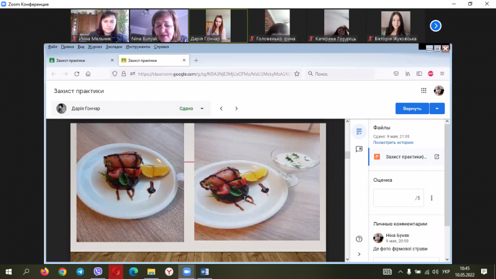Image resolution: width=496 pixels, height=279 pixels.
Task: Open the Вернуть button dropdown arrow
Action: point(437,108)
